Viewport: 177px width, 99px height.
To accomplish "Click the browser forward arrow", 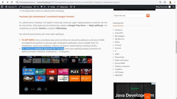I will 7,2.
